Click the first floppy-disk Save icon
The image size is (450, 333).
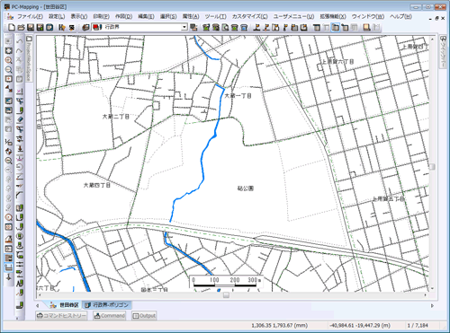31,28
